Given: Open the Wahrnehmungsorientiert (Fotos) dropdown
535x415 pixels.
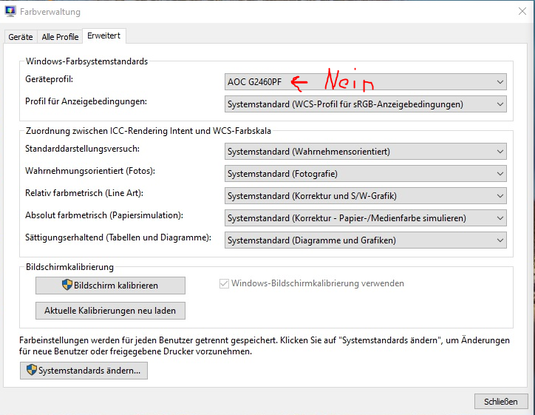Looking at the screenshot, I should click(366, 174).
